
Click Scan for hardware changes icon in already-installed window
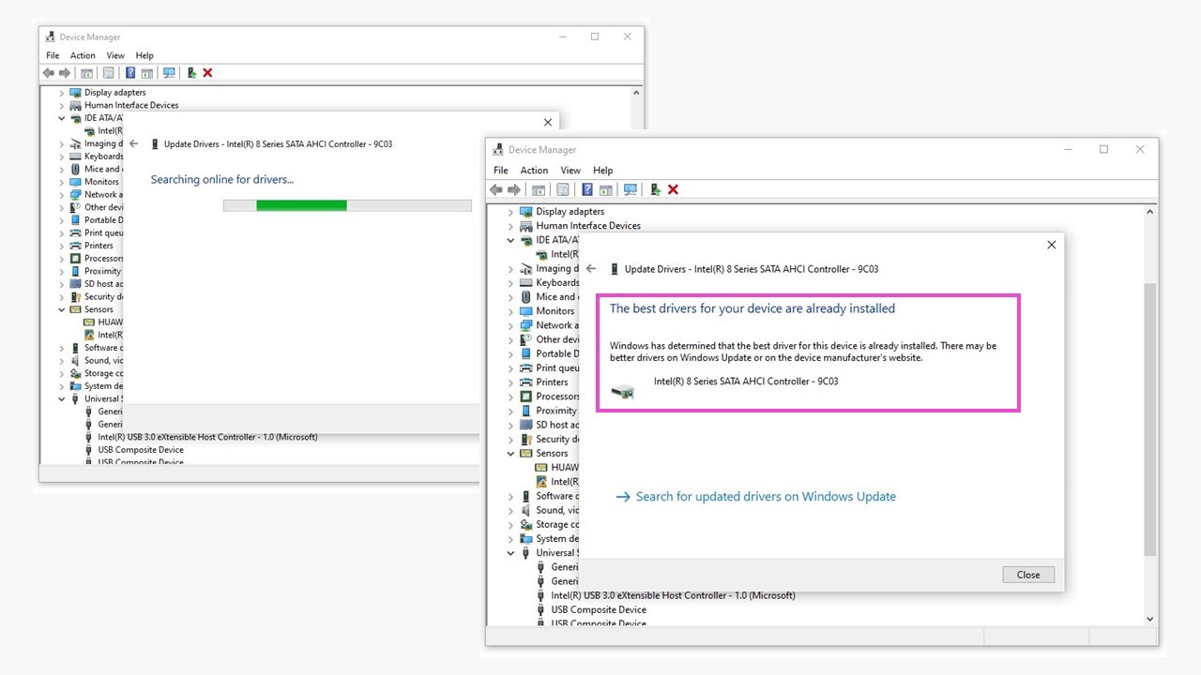pyautogui.click(x=631, y=189)
